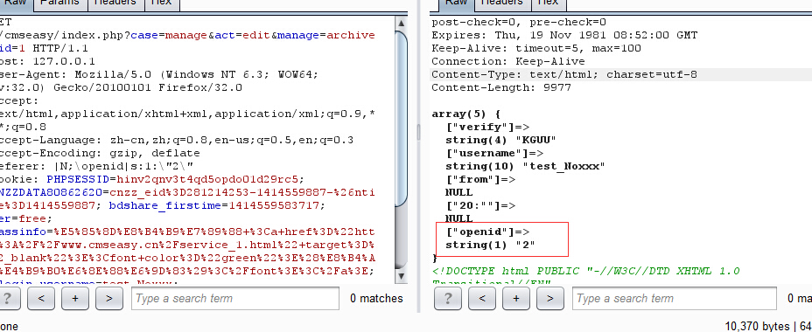Click the '0 matches' label in request pane
Image resolution: width=812 pixels, height=332 pixels.
coord(376,299)
